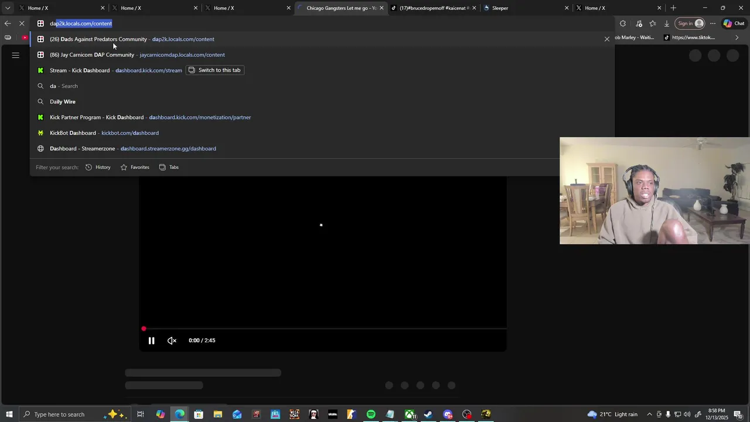750x422 pixels.
Task: Remove the Dads Against Predators suggestion with X
Action: (x=607, y=39)
